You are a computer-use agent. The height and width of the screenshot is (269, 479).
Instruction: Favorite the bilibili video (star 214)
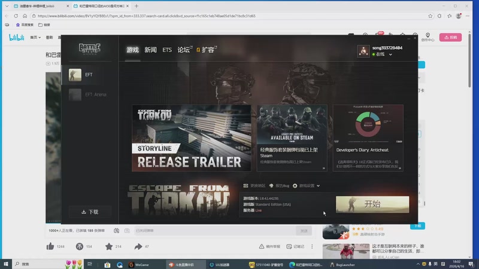pyautogui.click(x=109, y=246)
